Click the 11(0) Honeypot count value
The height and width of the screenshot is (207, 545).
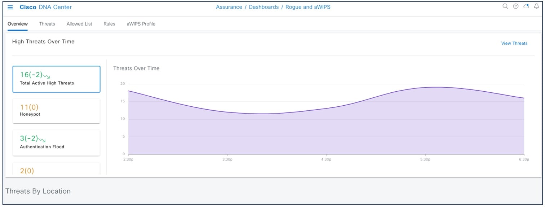coord(29,107)
